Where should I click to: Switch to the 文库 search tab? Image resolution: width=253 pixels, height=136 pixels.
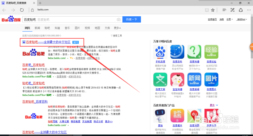click(107, 28)
